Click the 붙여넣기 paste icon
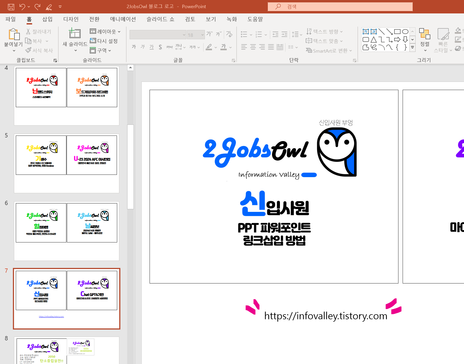Viewport: 464px width, 364px height. click(14, 35)
